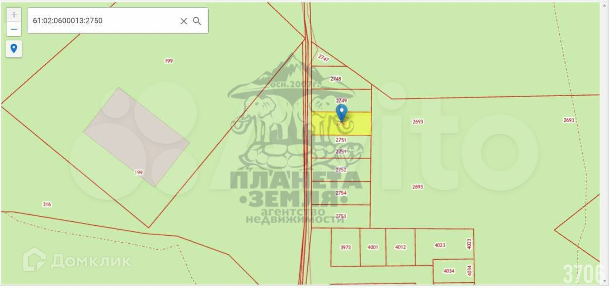Click parcel label 2754
The image size is (610, 288).
pyautogui.click(x=341, y=193)
